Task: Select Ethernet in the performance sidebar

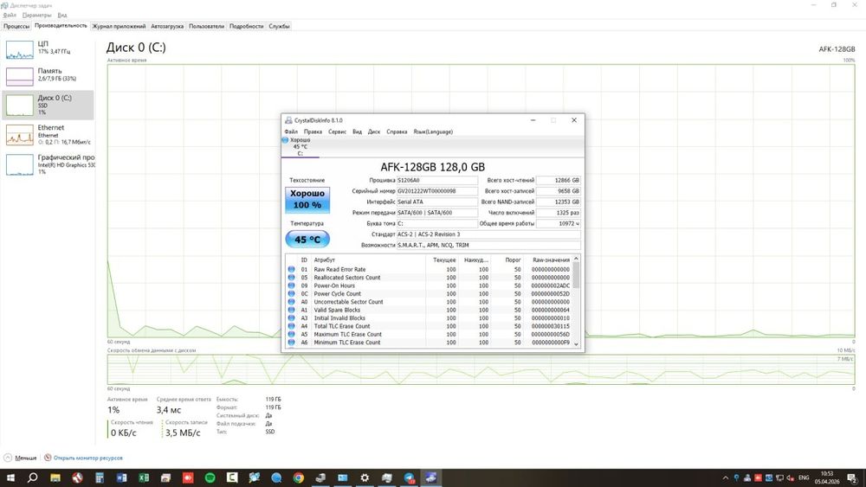Action: click(x=48, y=134)
